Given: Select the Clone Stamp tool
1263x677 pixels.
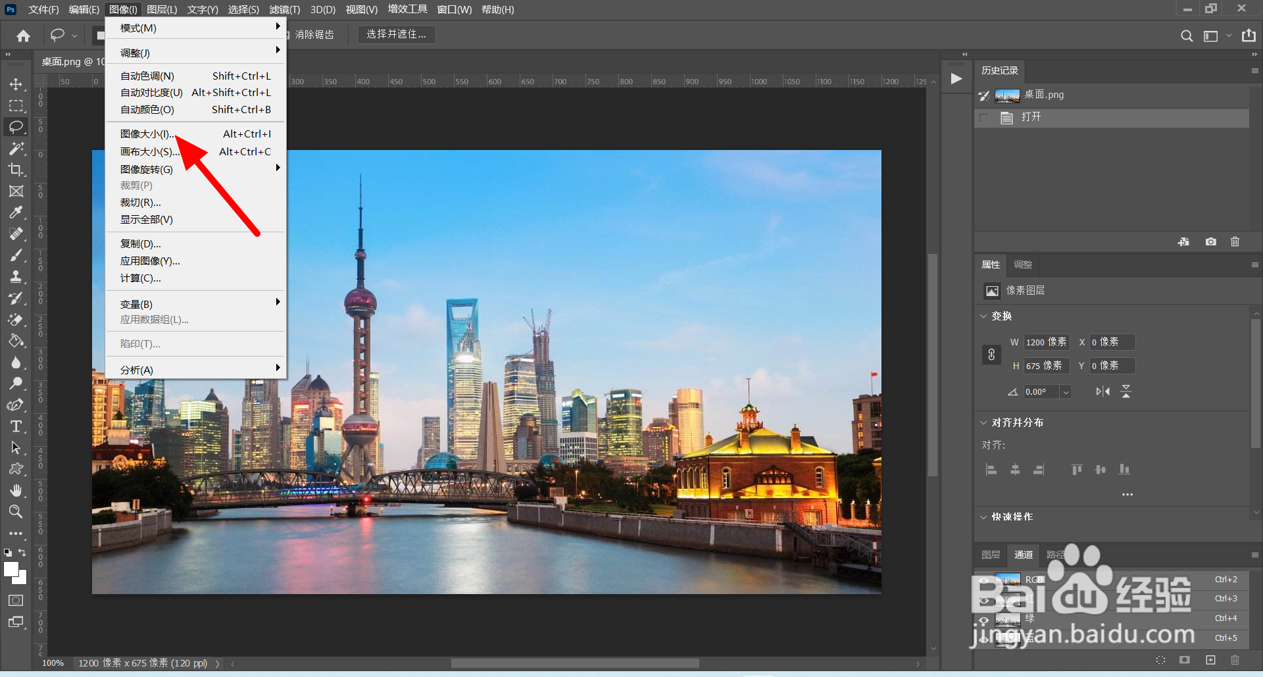Looking at the screenshot, I should pyautogui.click(x=16, y=276).
